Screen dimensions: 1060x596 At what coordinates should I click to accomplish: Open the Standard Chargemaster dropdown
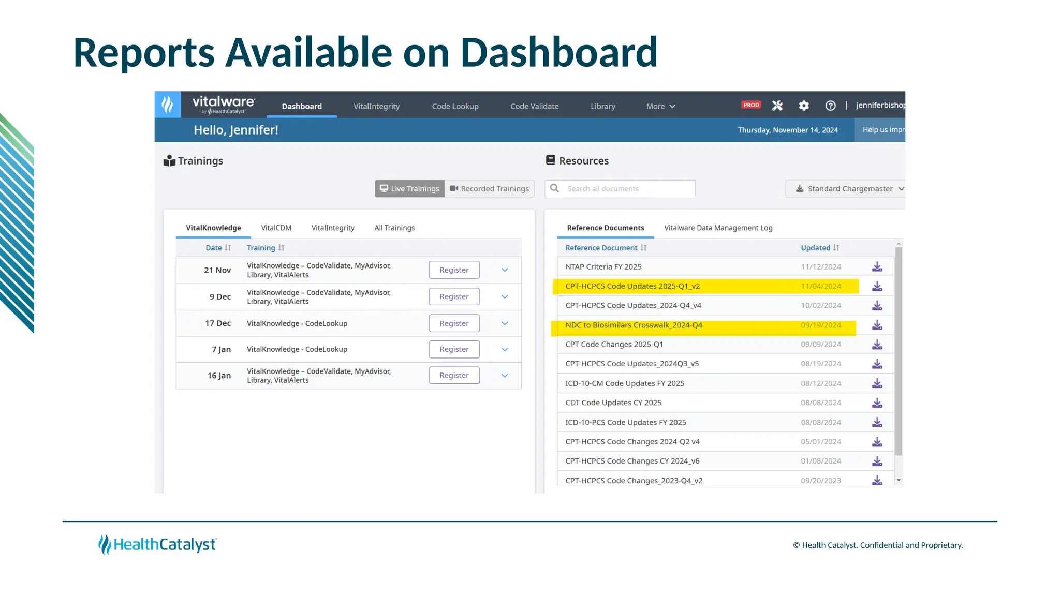point(849,189)
